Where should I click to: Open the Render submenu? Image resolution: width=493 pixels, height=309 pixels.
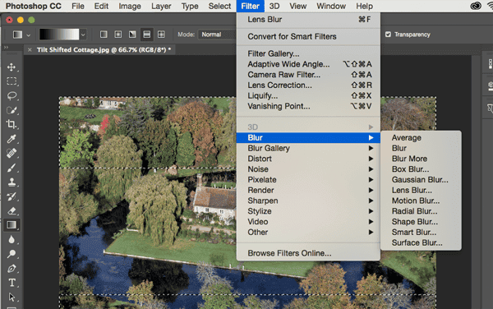click(308, 190)
